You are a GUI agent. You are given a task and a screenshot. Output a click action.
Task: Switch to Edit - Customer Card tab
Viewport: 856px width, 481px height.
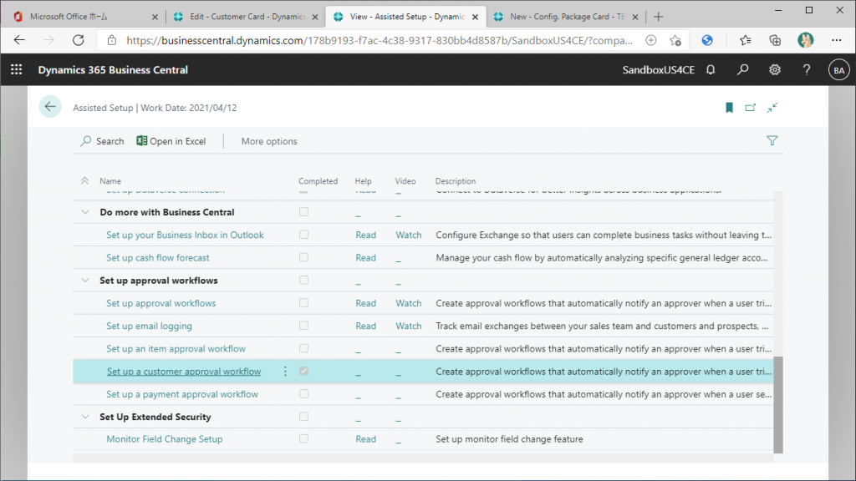pos(247,17)
